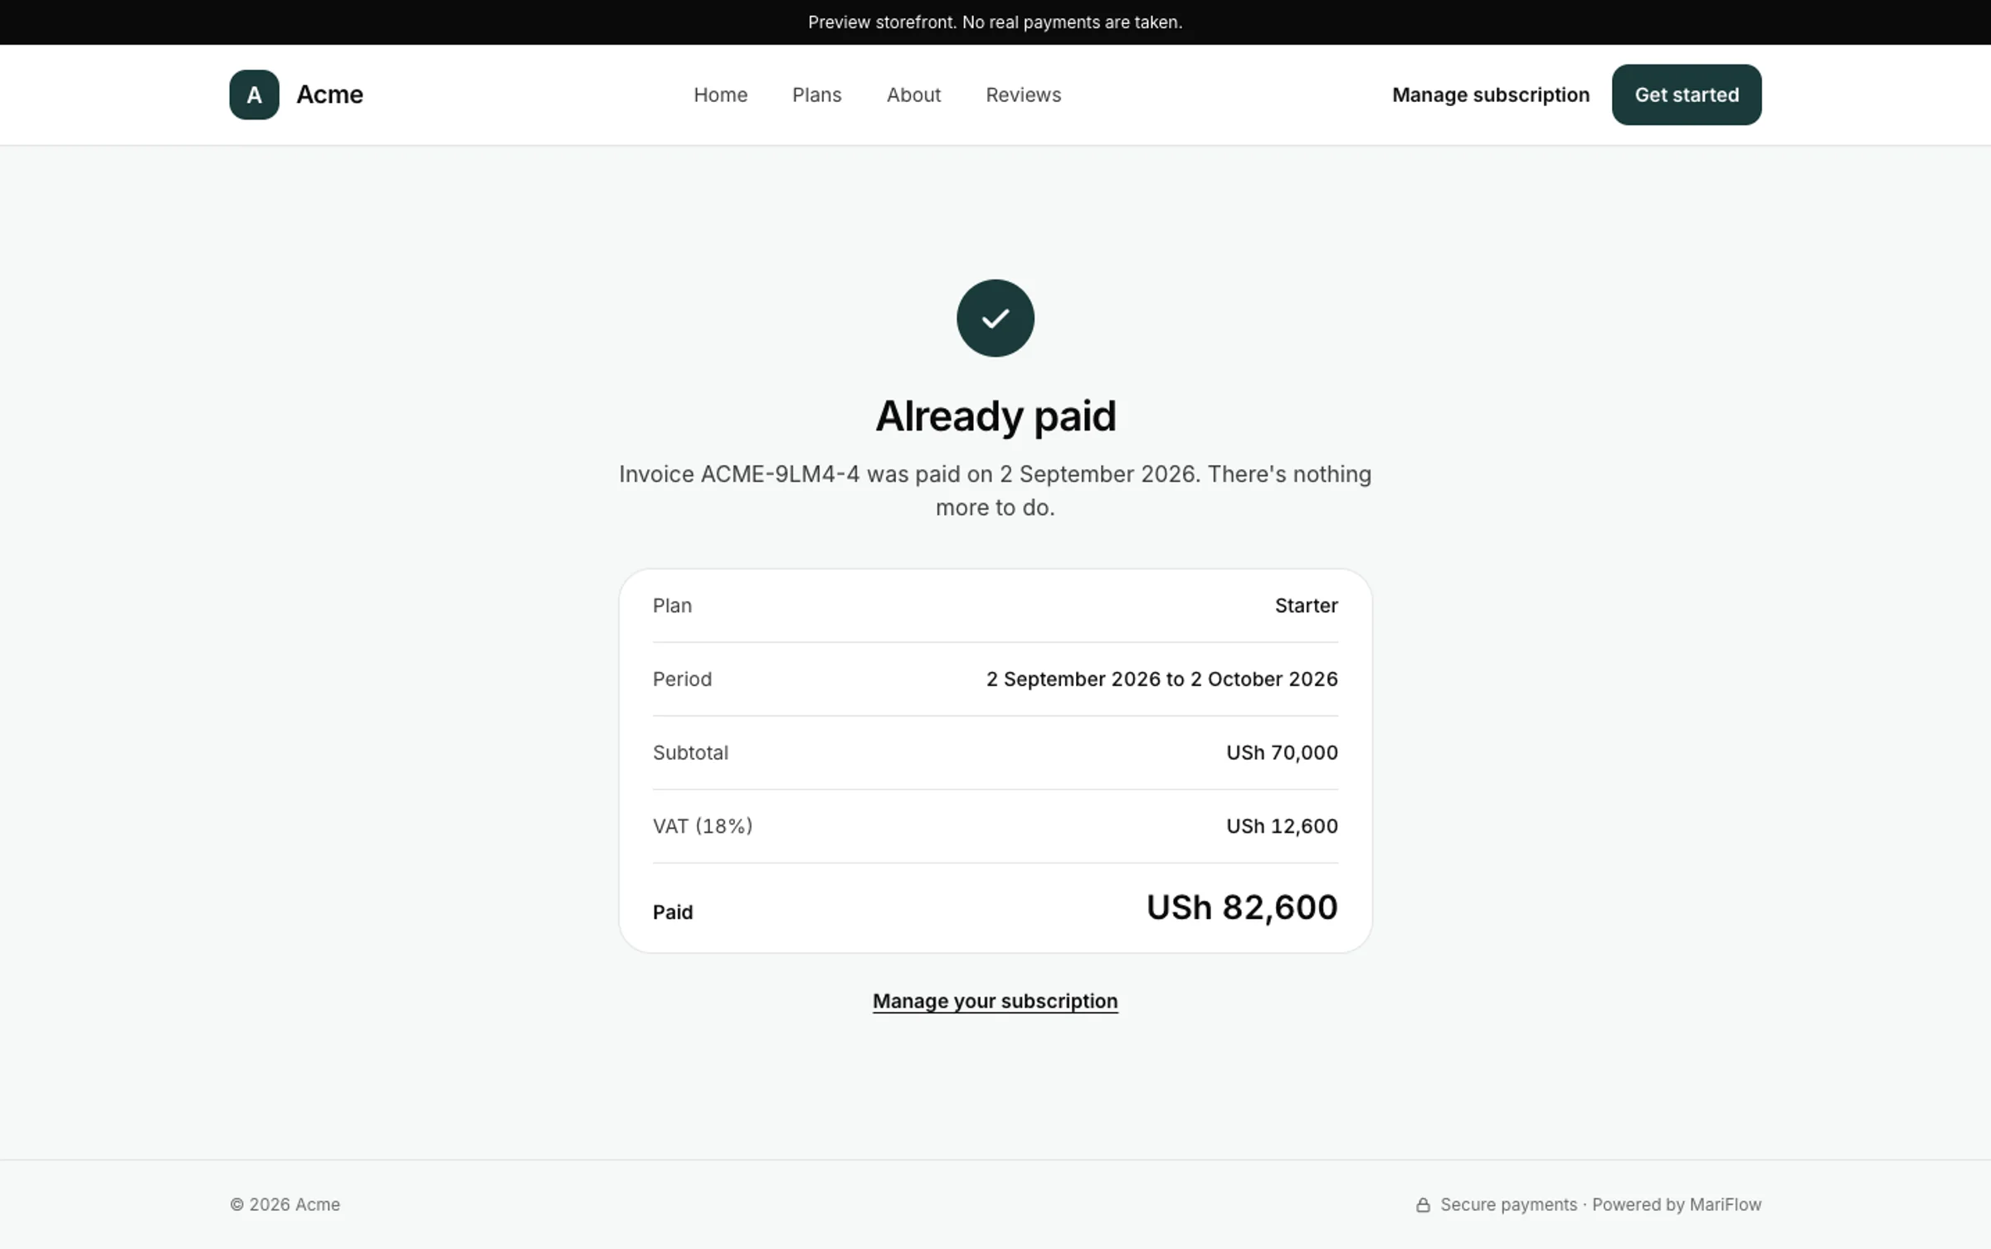Viewport: 1991px width, 1249px height.
Task: Click the Get started button
Action: pyautogui.click(x=1687, y=95)
